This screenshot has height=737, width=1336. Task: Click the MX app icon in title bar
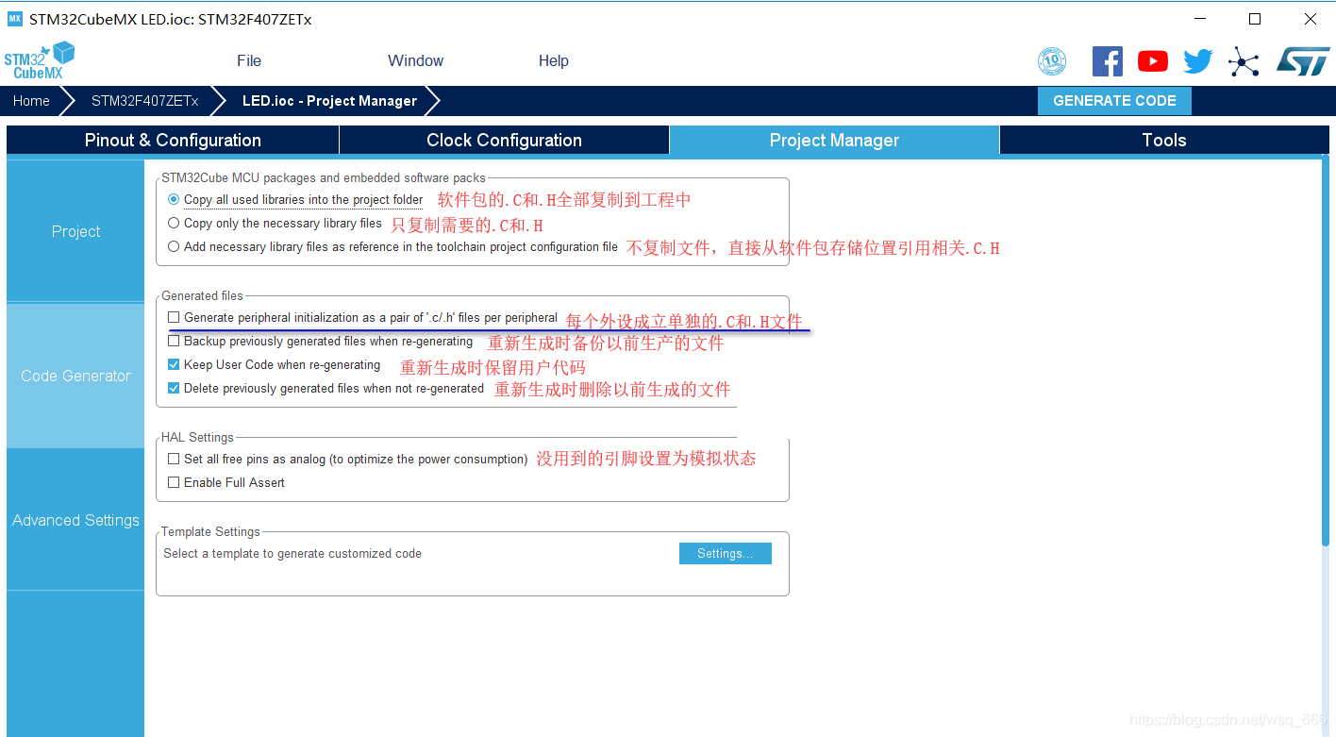point(14,19)
